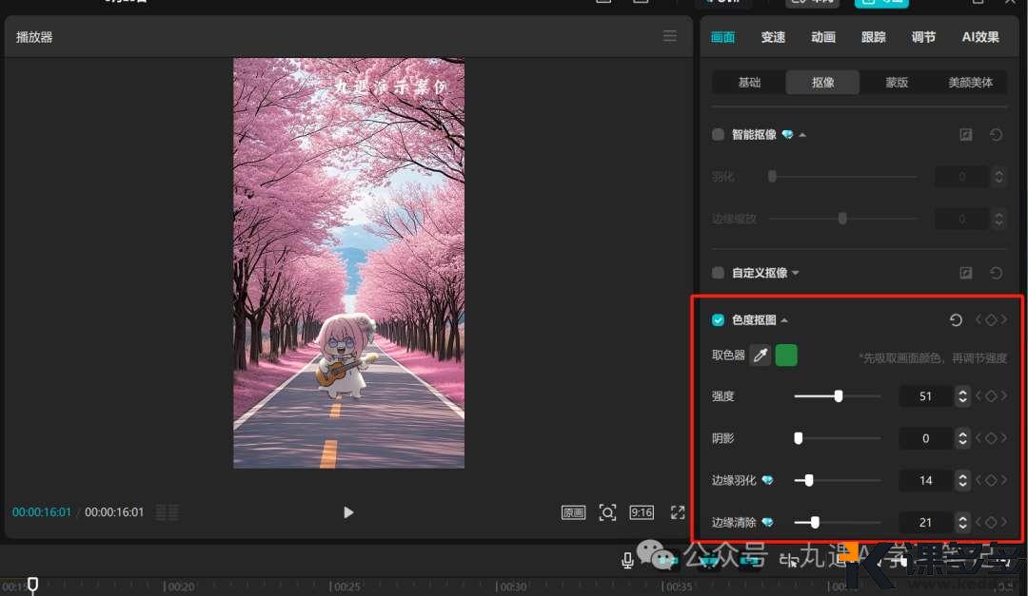Click the 播放器 panel title
Viewport: 1028px width, 596px height.
pyautogui.click(x=34, y=37)
